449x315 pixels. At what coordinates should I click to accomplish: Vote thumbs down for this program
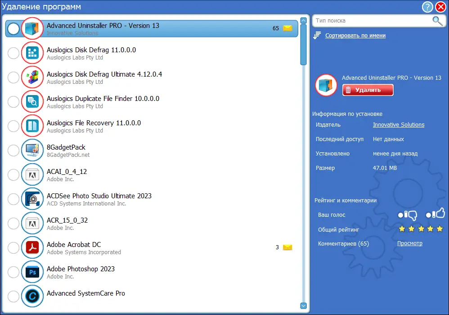click(x=408, y=215)
